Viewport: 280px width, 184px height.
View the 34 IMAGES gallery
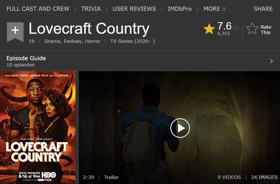264,177
